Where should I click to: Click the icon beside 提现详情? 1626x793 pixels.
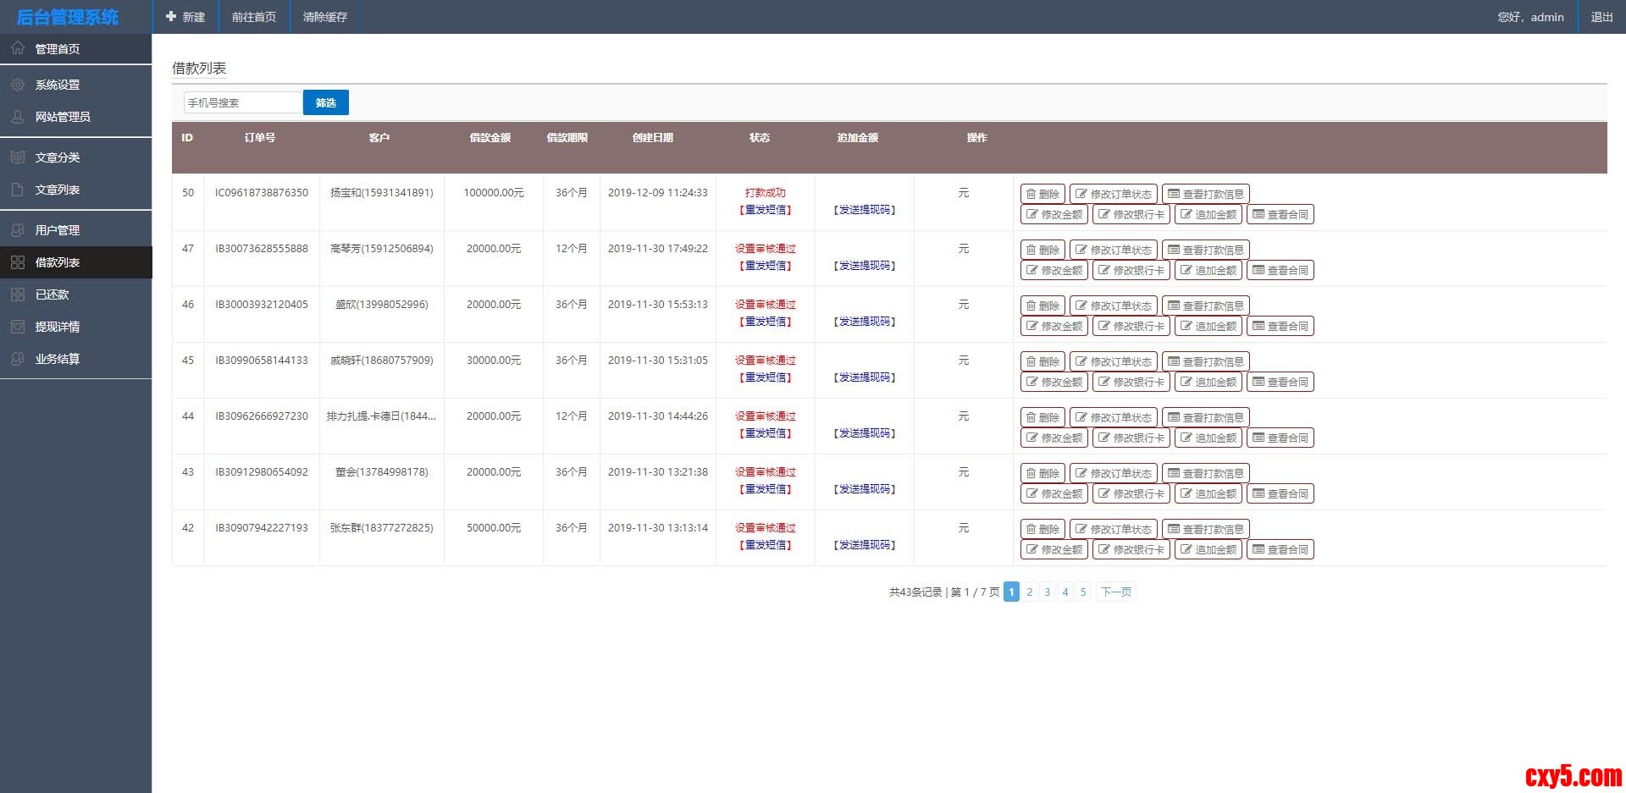[x=18, y=327]
